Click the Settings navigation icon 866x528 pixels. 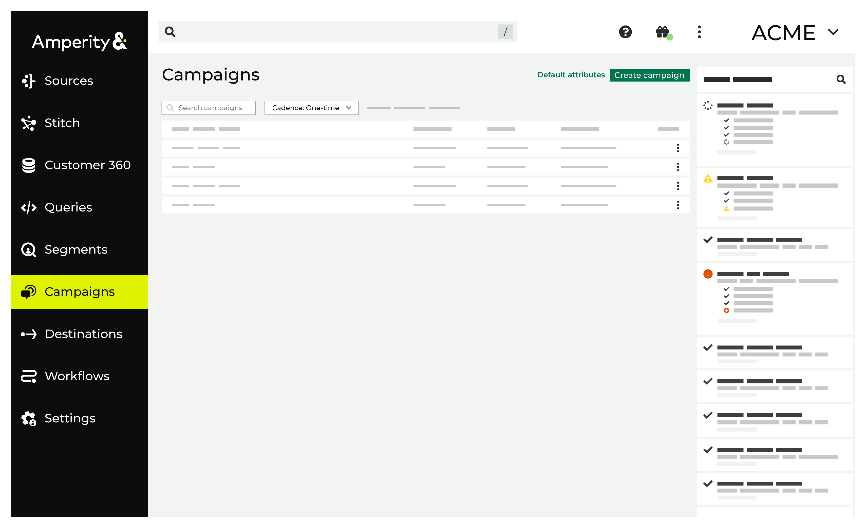click(x=28, y=418)
